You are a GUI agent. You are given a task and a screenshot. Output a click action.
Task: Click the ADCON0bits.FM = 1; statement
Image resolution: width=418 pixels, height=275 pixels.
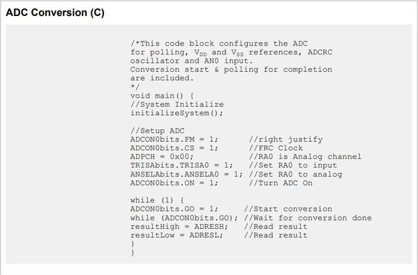point(174,139)
